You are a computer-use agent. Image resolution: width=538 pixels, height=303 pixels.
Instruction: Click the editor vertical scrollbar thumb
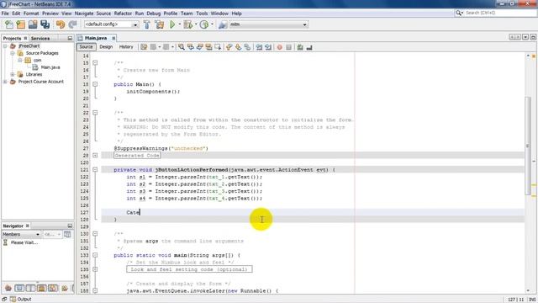tap(528, 146)
